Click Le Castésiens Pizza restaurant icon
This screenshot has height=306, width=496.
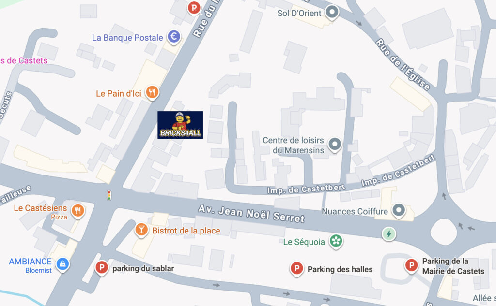point(78,211)
